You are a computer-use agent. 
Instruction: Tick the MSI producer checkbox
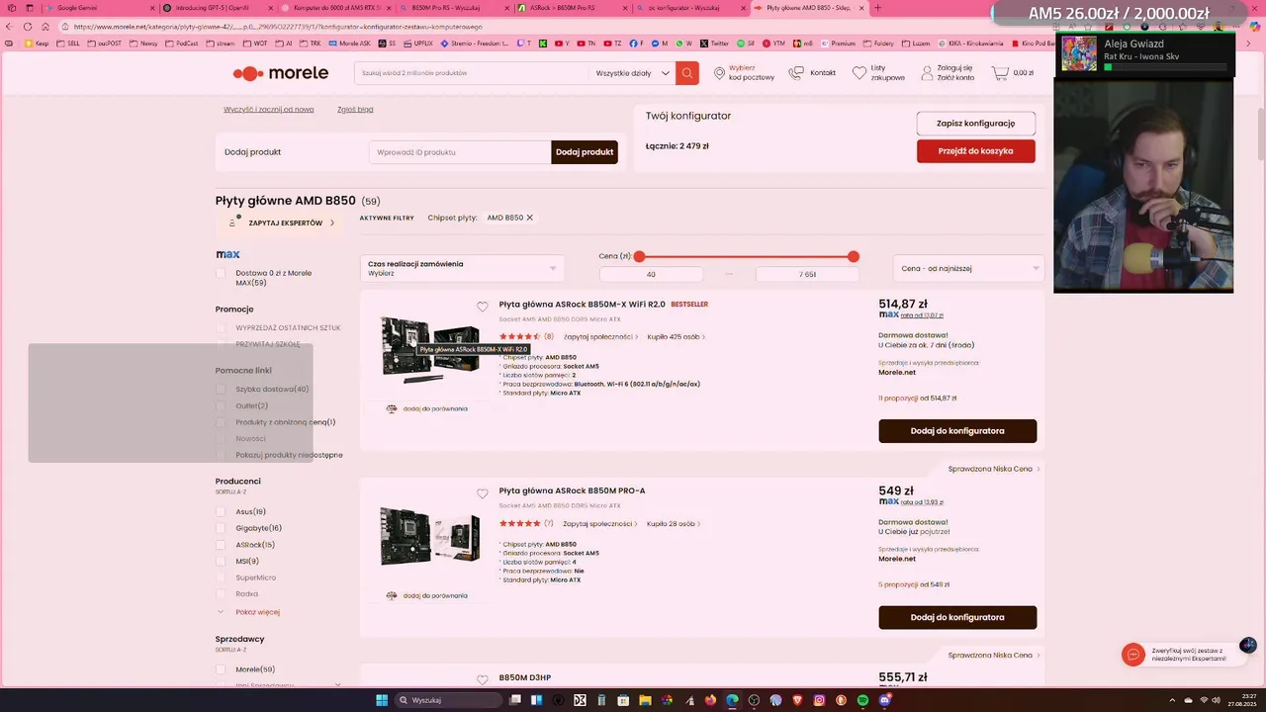click(x=221, y=561)
